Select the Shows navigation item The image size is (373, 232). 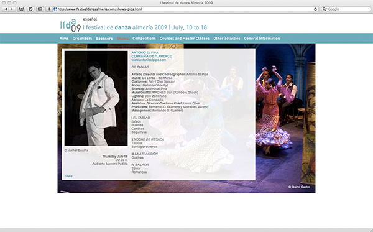[122, 39]
